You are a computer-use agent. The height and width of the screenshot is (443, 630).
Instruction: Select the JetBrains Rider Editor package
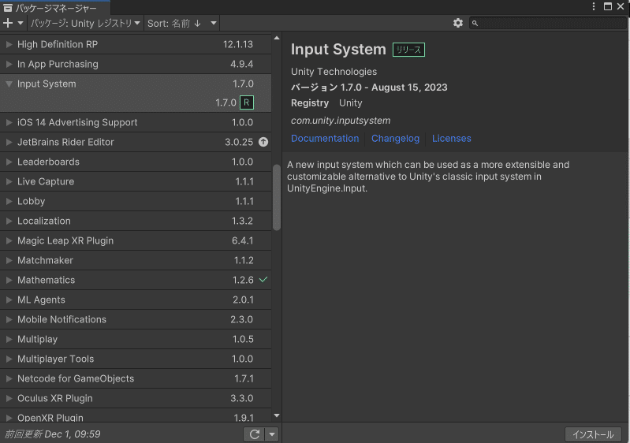(136, 142)
